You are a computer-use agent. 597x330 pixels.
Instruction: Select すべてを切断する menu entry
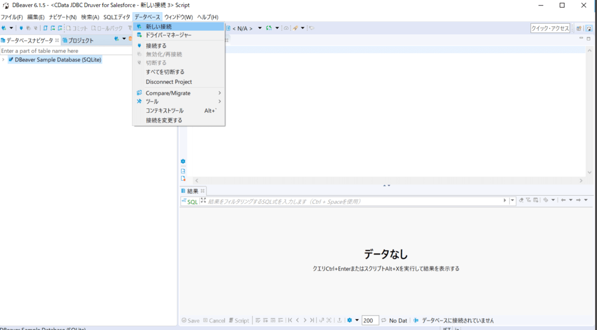click(x=179, y=72)
